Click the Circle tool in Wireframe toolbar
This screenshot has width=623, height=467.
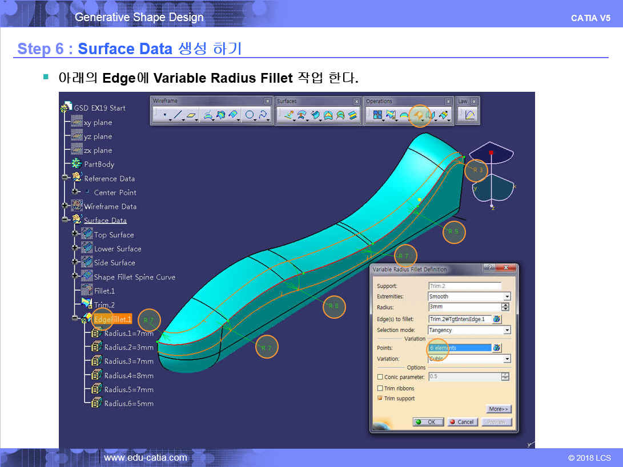[250, 115]
